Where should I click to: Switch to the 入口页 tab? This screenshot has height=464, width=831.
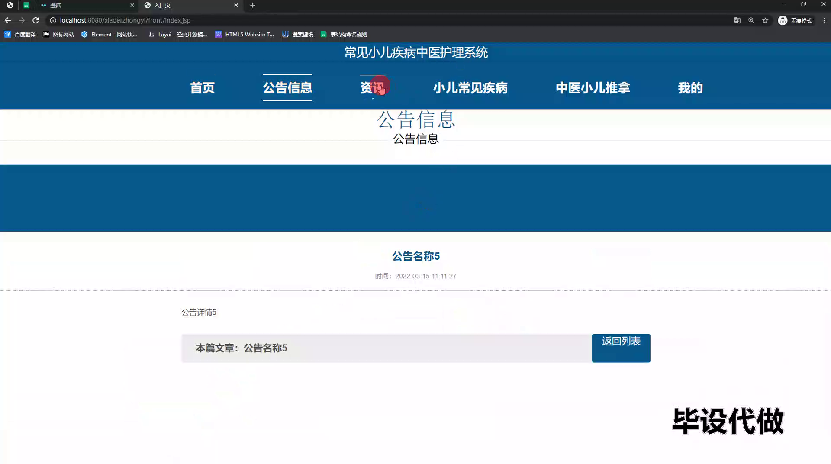tap(190, 5)
